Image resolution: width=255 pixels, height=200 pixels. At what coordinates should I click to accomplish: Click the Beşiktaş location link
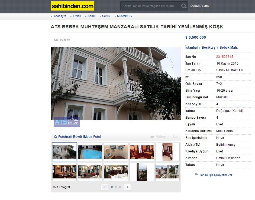pyautogui.click(x=208, y=48)
